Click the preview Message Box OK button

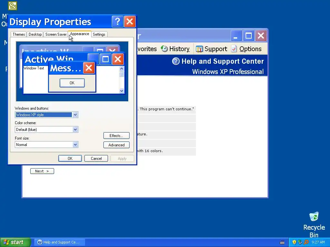click(x=72, y=83)
